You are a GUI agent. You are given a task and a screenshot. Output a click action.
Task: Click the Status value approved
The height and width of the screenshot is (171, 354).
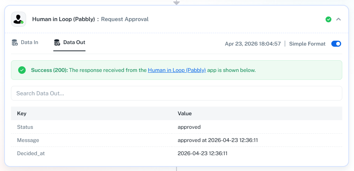[x=189, y=127]
